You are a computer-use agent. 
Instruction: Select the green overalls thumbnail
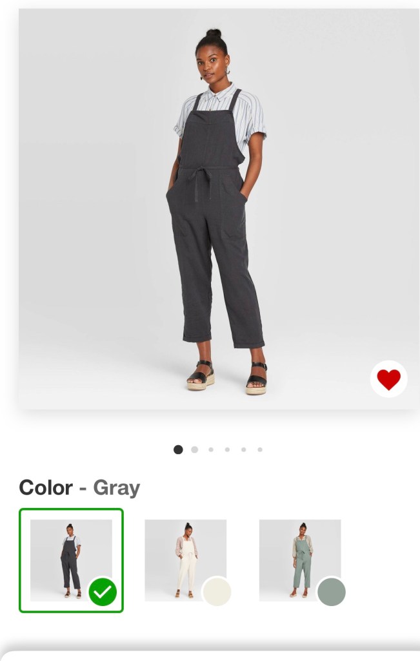pos(300,560)
